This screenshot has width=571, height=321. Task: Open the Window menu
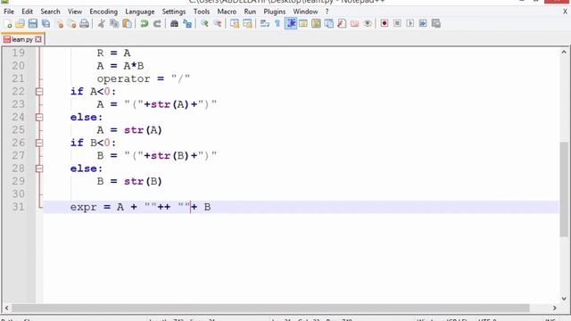(x=305, y=12)
